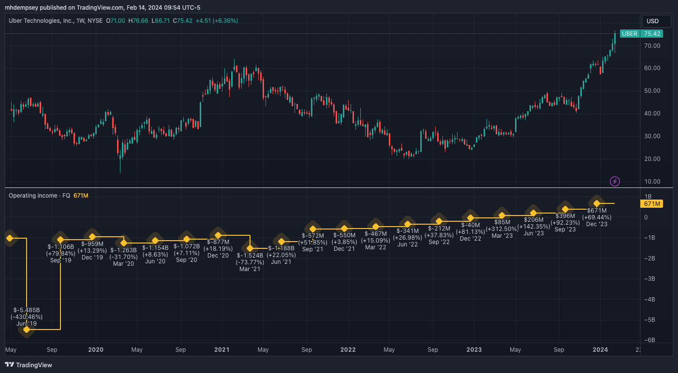This screenshot has width=678, height=373.
Task: Click the yellow 671M value tag
Action: pos(652,204)
